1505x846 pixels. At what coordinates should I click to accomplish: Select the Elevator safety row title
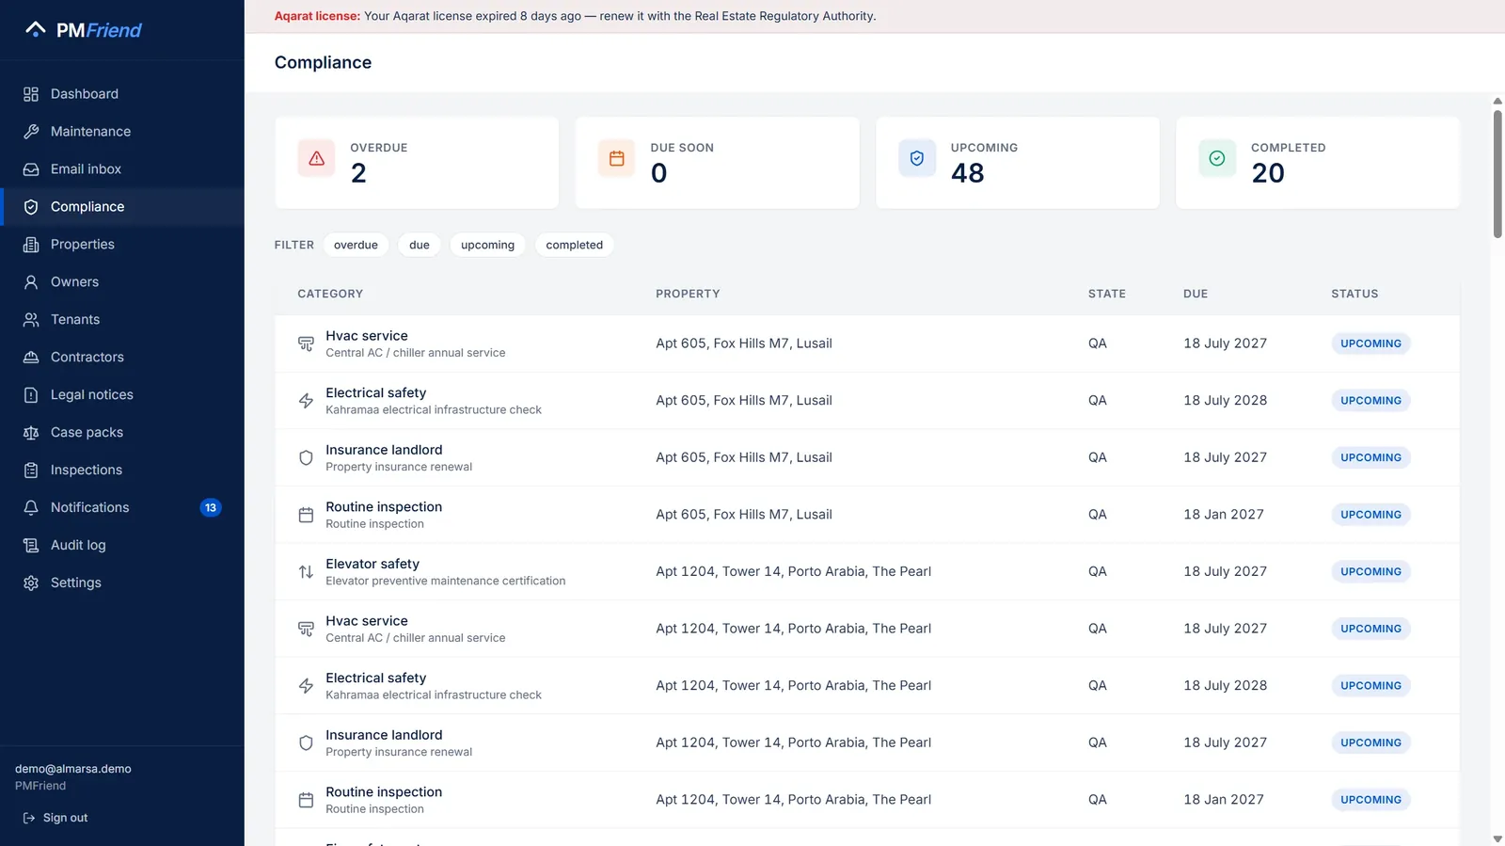(372, 564)
